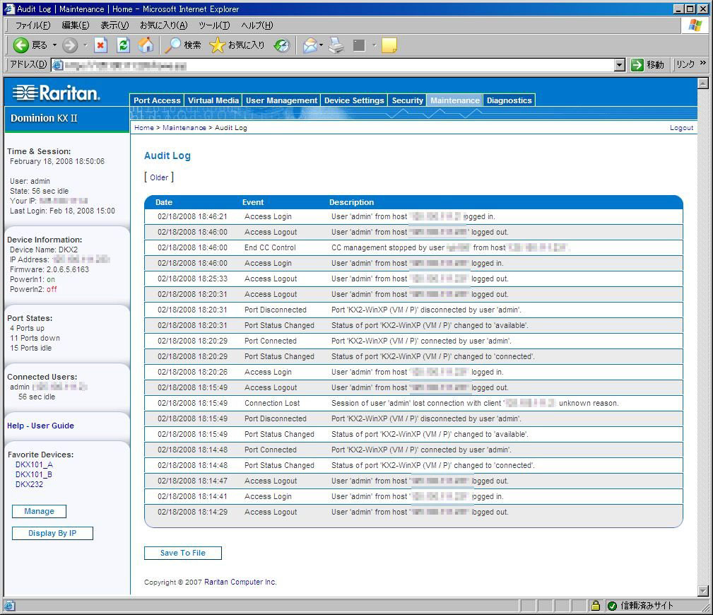The height and width of the screenshot is (615, 713).
Task: Click the Description column header
Action: pos(351,202)
